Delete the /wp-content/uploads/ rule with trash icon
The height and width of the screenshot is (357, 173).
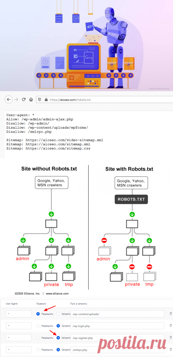pos(171,314)
